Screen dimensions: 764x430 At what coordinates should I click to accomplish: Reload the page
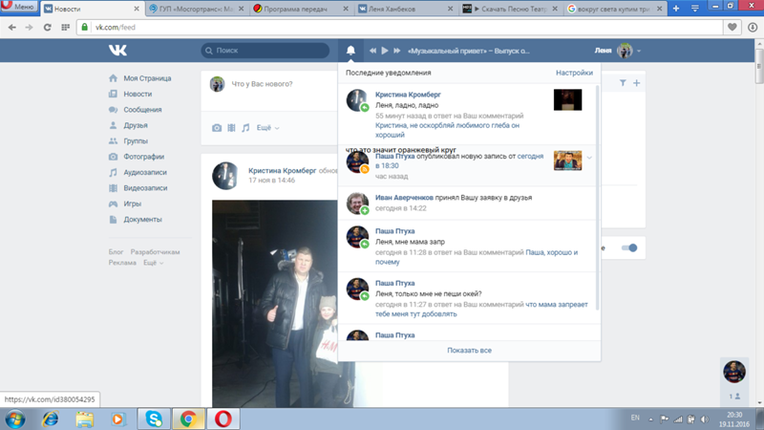pyautogui.click(x=47, y=28)
